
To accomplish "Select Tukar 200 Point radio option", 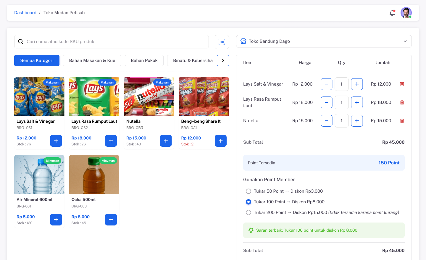I will (x=248, y=212).
